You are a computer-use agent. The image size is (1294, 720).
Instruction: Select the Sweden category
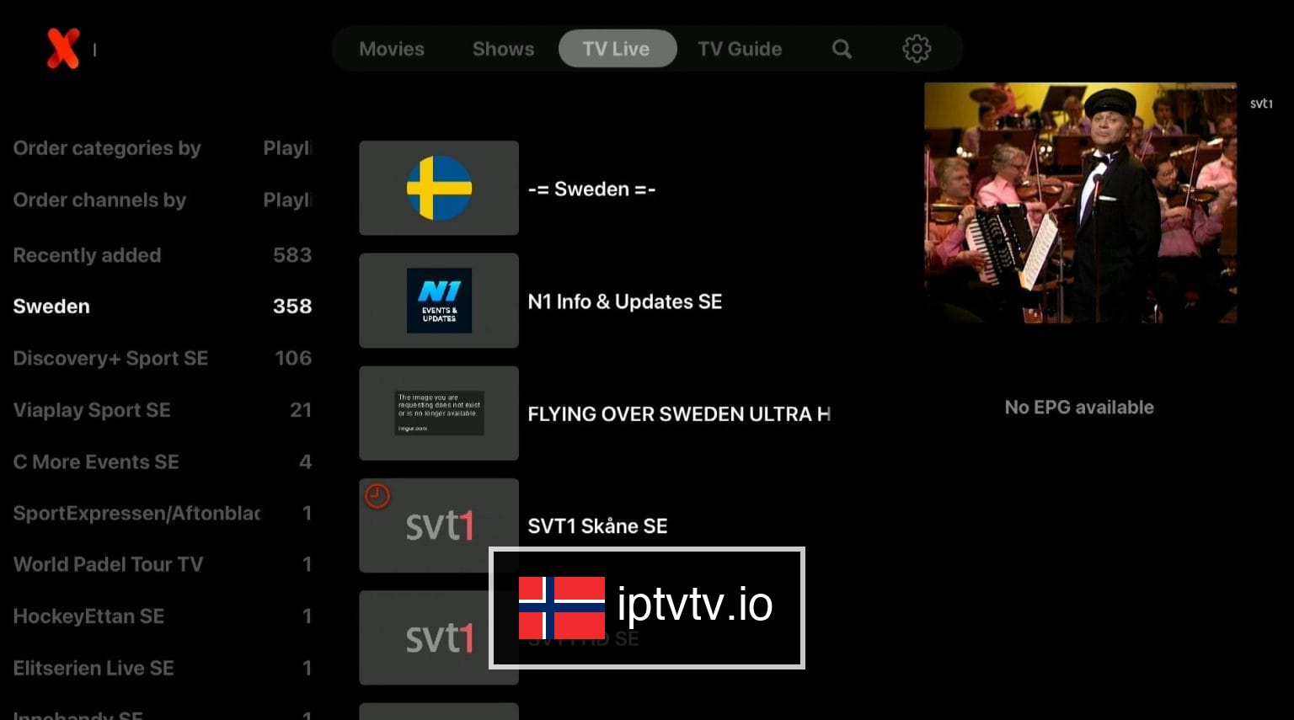point(163,307)
